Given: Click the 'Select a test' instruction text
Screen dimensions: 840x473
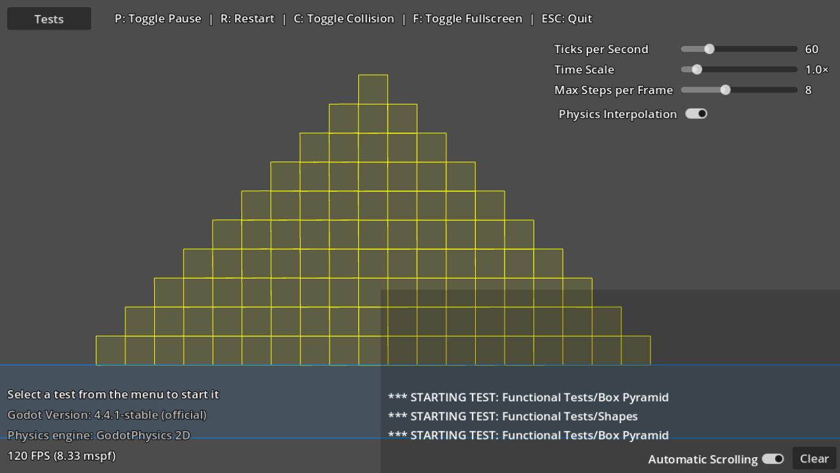Looking at the screenshot, I should [113, 394].
